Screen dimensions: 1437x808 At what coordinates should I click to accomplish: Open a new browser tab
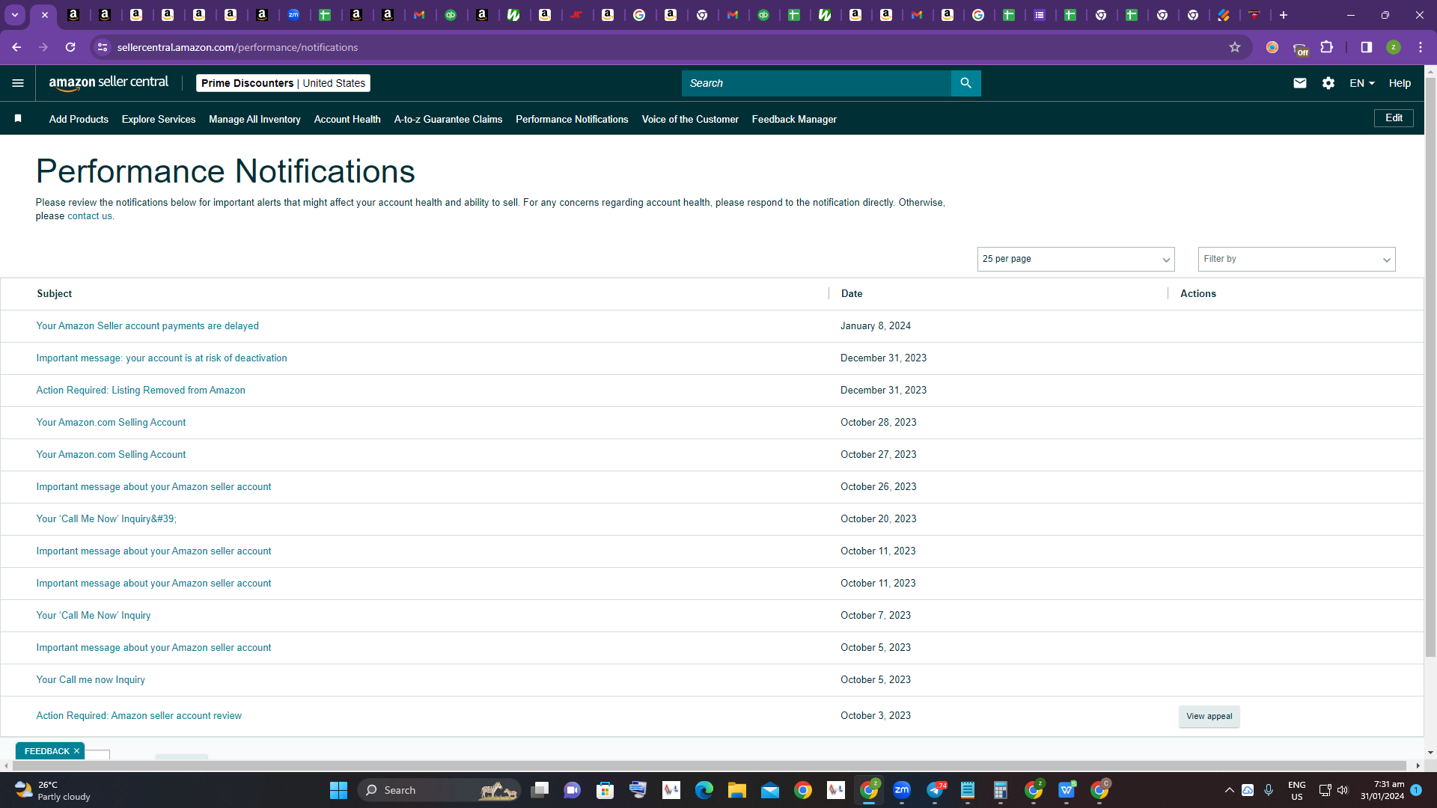click(x=1284, y=15)
